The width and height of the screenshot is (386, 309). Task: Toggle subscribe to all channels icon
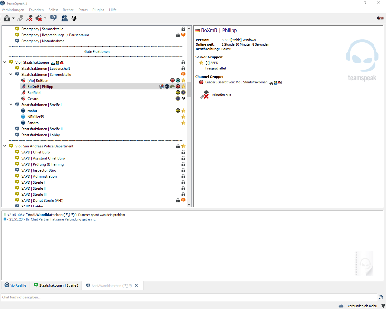pos(53,18)
